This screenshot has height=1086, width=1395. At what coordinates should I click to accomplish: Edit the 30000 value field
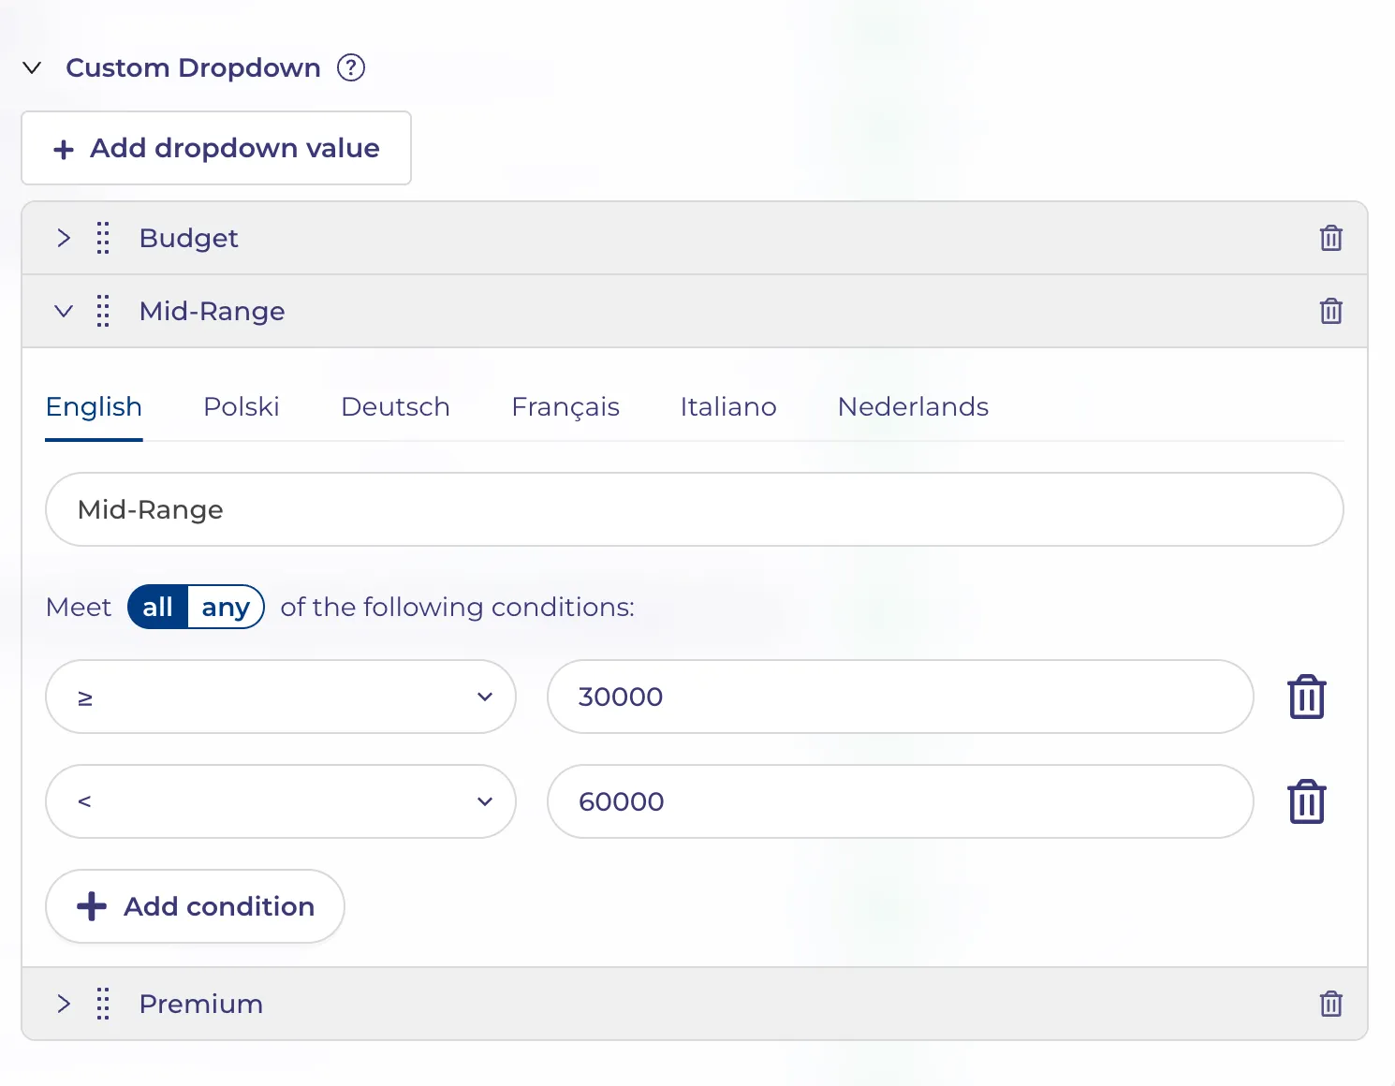(x=900, y=697)
